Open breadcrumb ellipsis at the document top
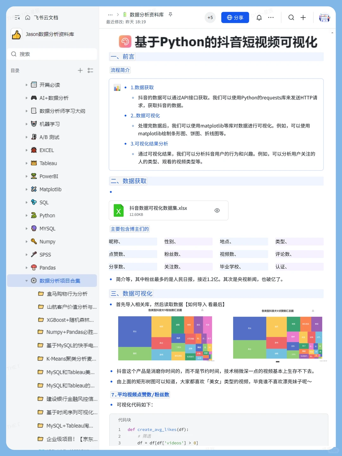 pyautogui.click(x=110, y=15)
